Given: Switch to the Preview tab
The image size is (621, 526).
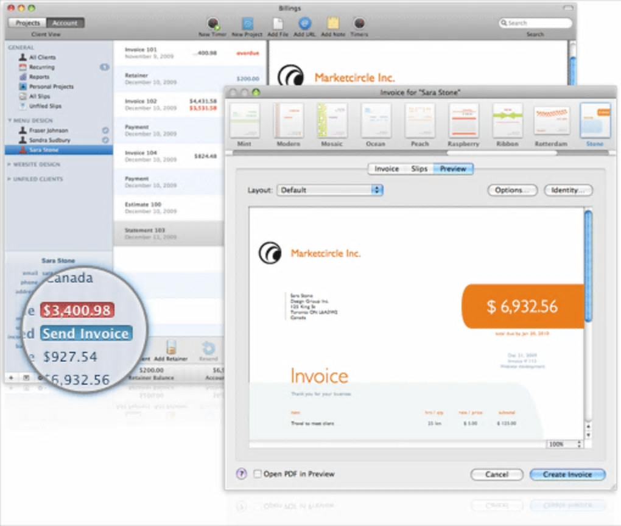Looking at the screenshot, I should pos(453,169).
